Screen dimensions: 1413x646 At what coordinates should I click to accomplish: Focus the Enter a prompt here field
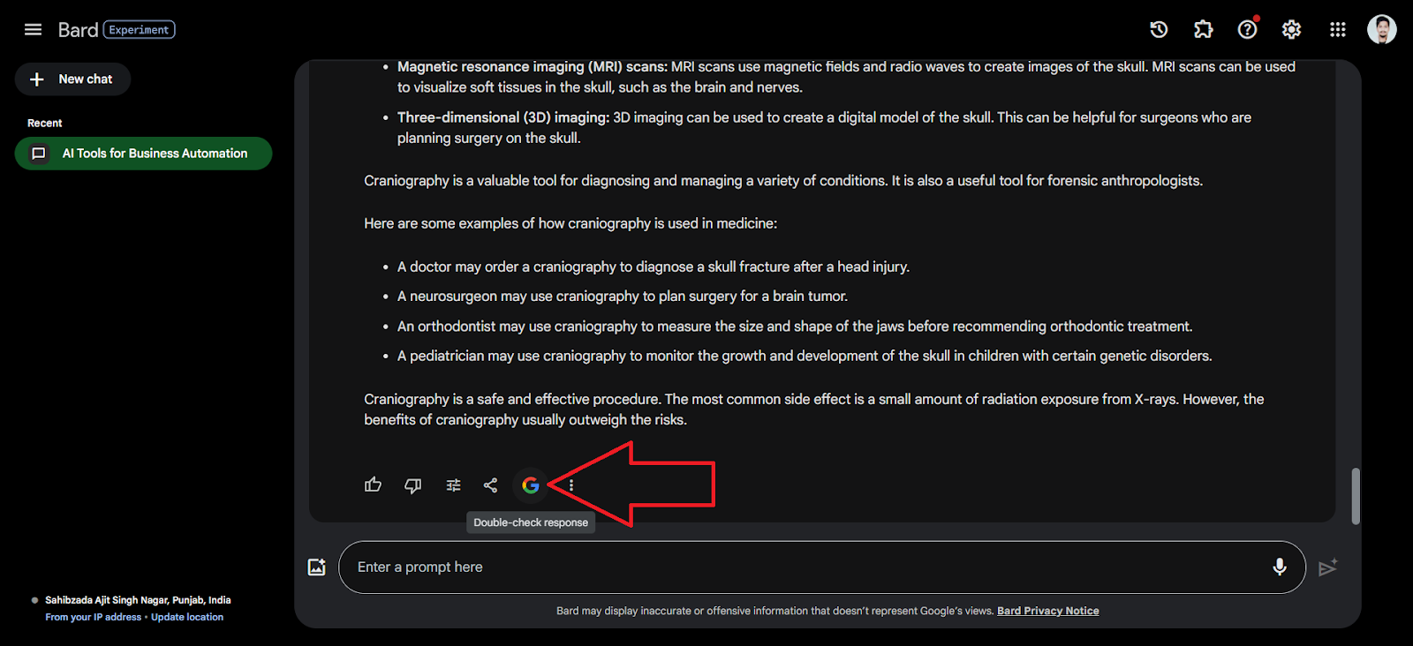point(821,567)
